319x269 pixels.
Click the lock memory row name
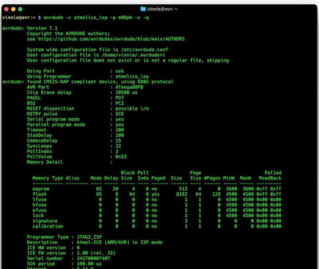38,216
